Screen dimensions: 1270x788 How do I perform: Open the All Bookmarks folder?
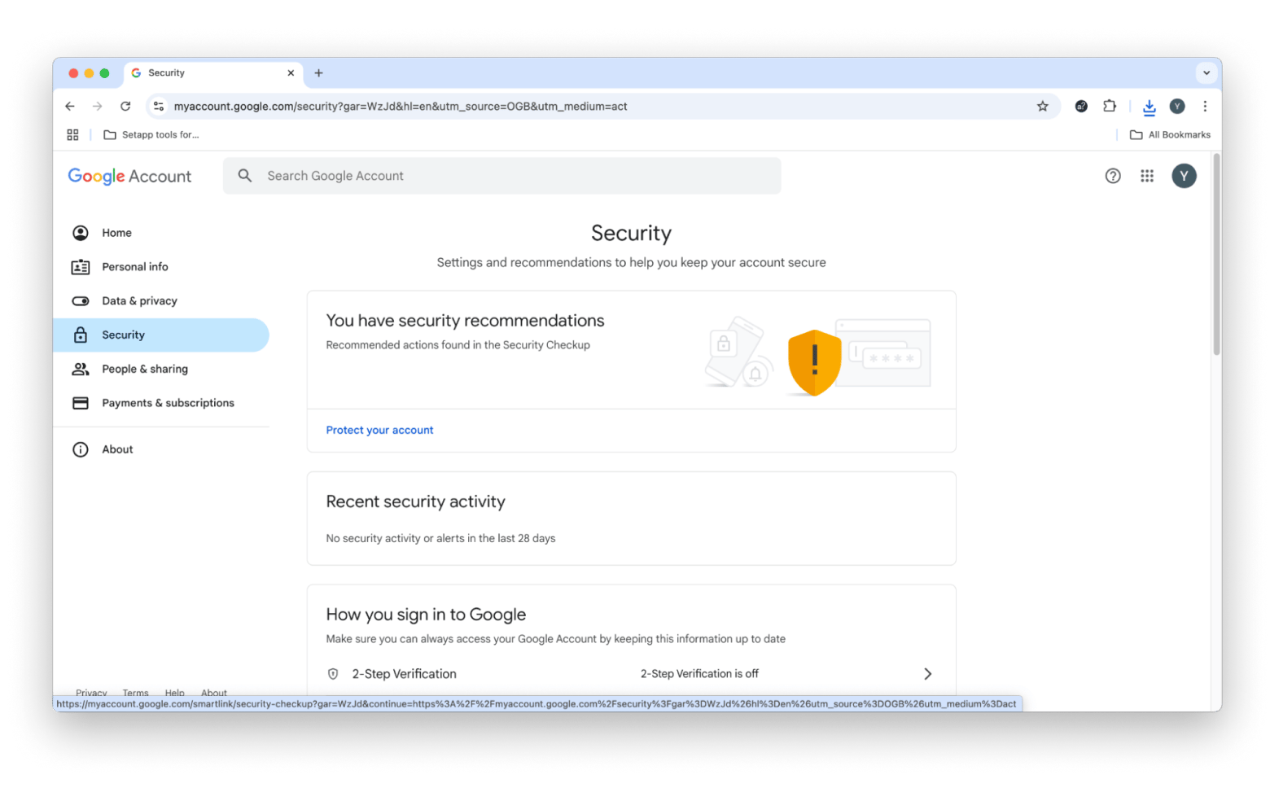point(1170,135)
